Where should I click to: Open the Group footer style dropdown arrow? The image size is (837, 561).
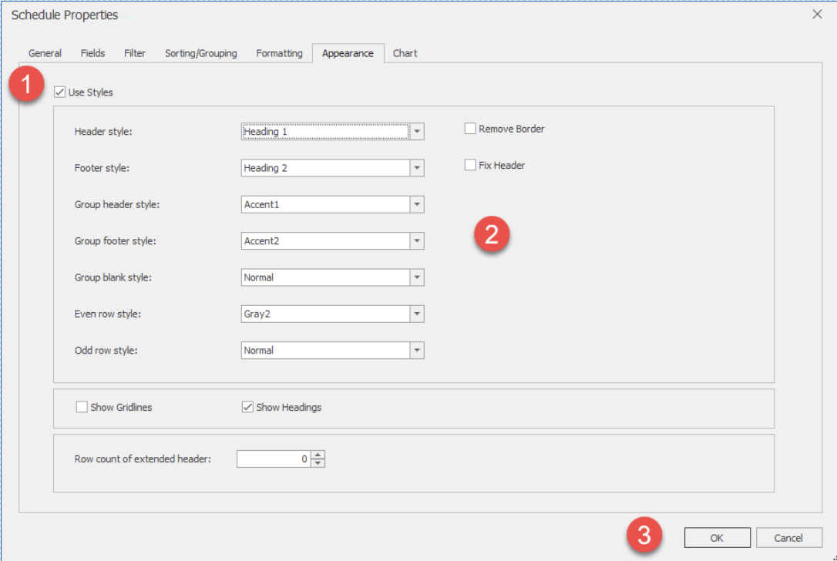point(417,240)
